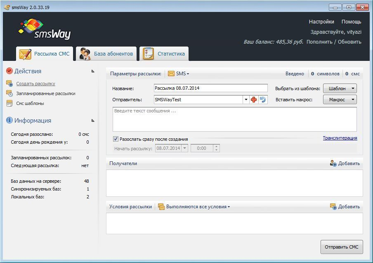Collapse the Информация section arrow
Viewport: 373px width, 263px height.
93,121
